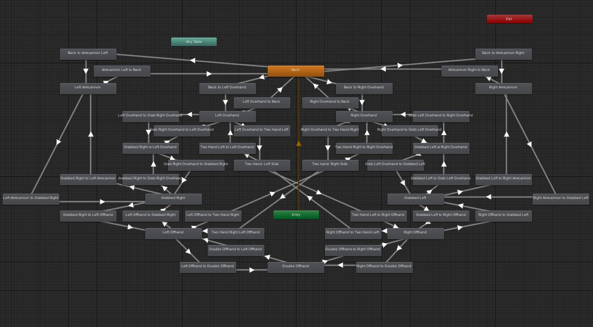Click Left Armcannon to Grabbed Right node
This screenshot has width=593, height=327.
pos(31,198)
